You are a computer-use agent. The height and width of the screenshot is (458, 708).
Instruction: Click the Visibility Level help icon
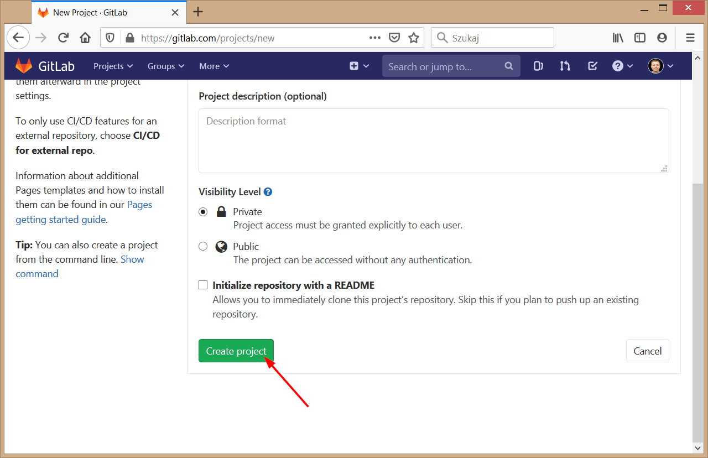coord(268,192)
